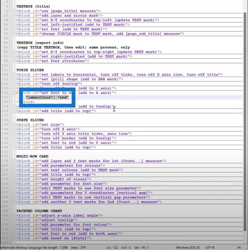Screen dimensions: 248x250
Task: Click the 'FACETED COLUMN CHART' heading line
Action: pos(39,211)
